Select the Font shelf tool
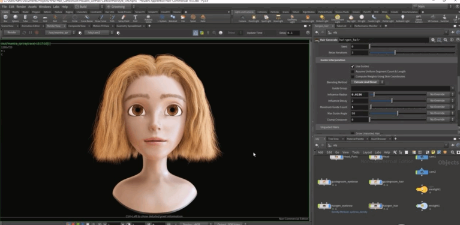This screenshot has height=225, width=460. pos(136,18)
